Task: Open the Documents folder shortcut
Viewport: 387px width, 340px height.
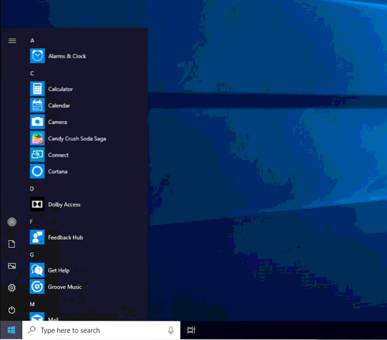Action: pyautogui.click(x=12, y=244)
